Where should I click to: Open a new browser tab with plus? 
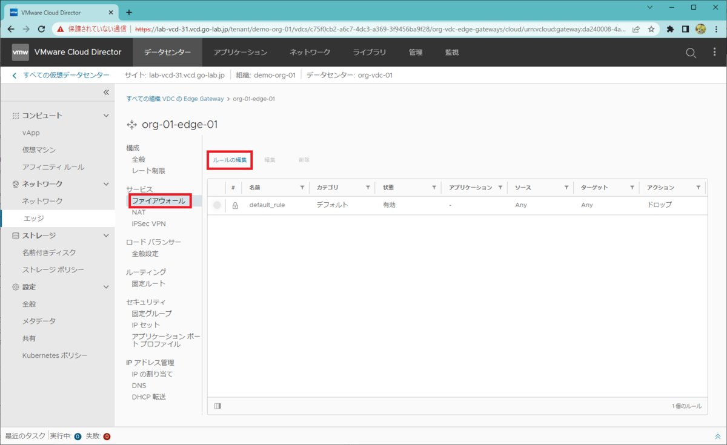[128, 12]
